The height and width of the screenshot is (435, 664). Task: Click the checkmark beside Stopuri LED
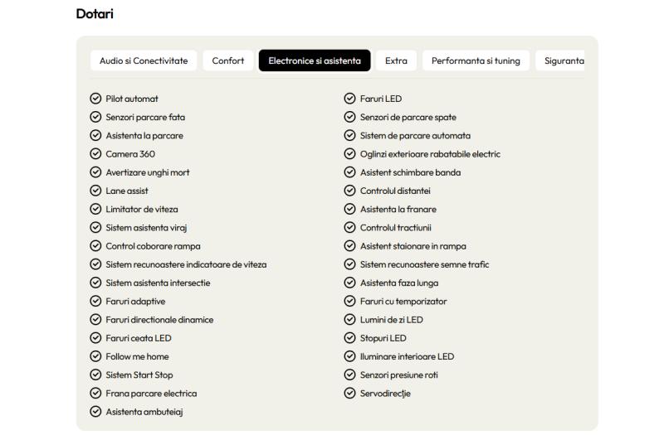click(349, 338)
